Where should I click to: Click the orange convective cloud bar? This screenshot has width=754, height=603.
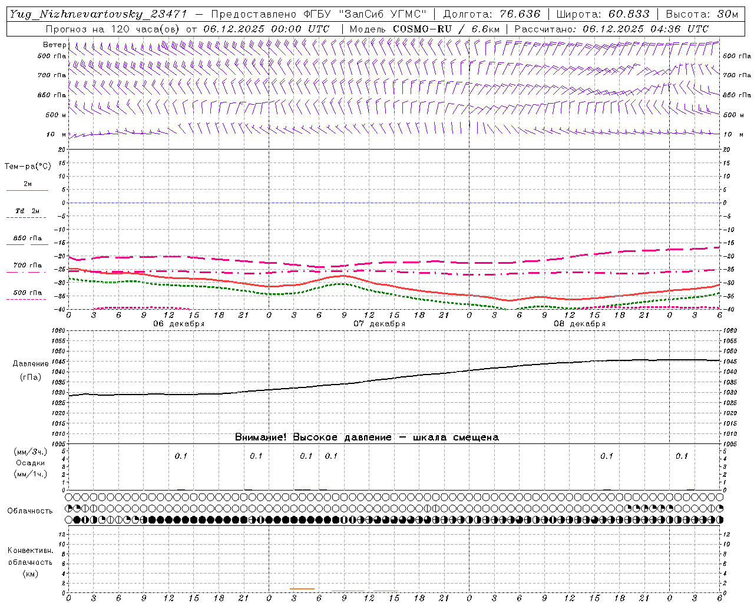[x=302, y=589]
